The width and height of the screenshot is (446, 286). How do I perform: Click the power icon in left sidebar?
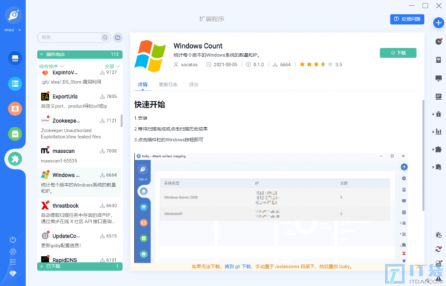point(13,239)
